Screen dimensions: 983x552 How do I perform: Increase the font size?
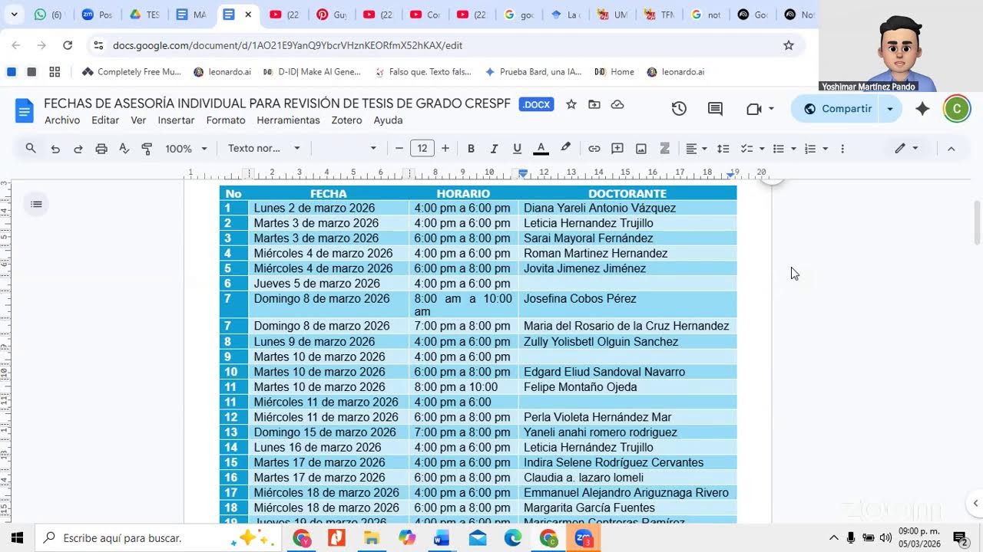(x=445, y=149)
